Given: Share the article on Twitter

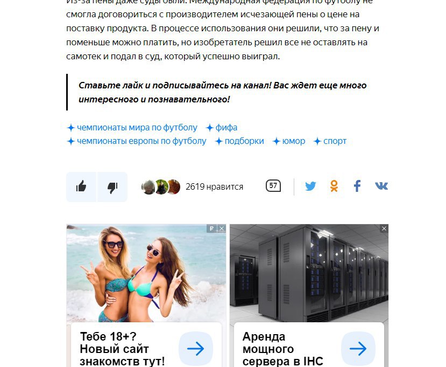Looking at the screenshot, I should [310, 186].
